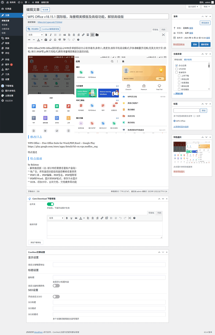Click the 添加下载地址 button
This screenshot has width=215, height=335.
click(x=35, y=242)
